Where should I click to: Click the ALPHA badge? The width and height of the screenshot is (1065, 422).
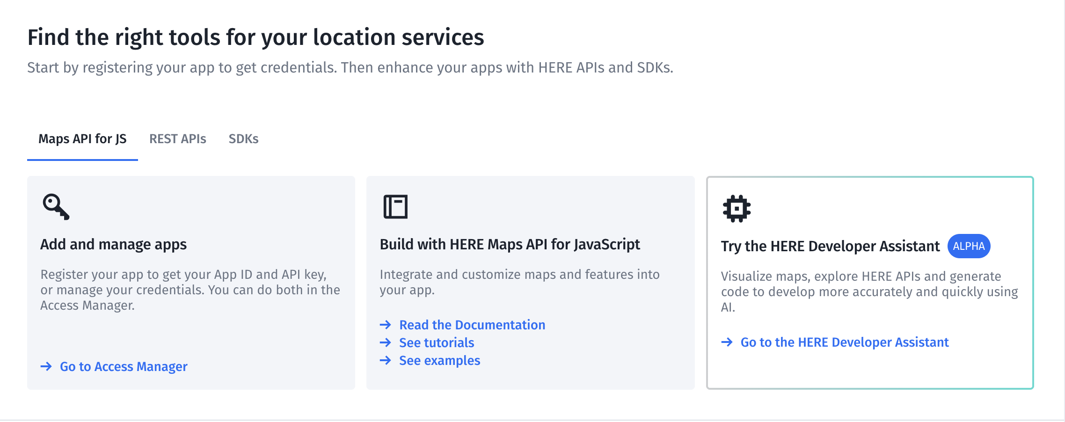(969, 246)
